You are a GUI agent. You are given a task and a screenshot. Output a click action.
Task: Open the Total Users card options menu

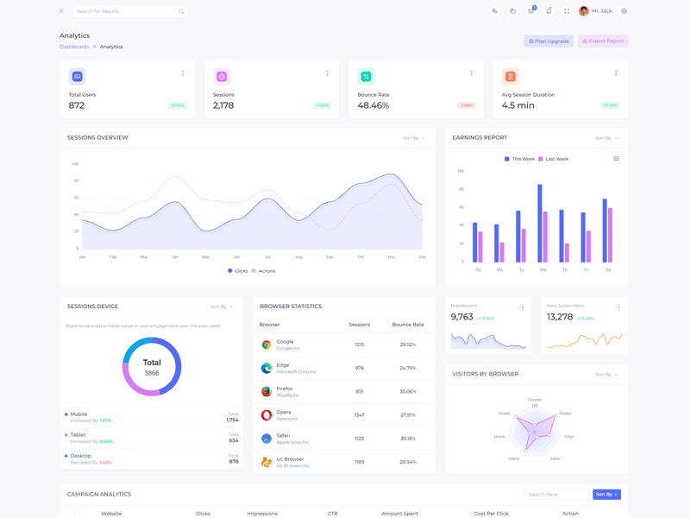(183, 73)
